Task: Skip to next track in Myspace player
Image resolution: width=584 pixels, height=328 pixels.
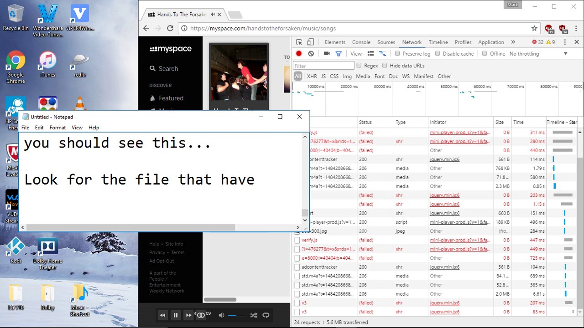Action: coord(188,315)
